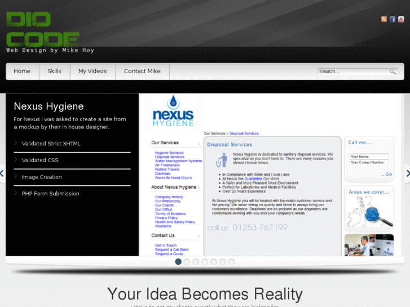Click the UK map magnifier image
The image size is (410, 307).
(369, 211)
